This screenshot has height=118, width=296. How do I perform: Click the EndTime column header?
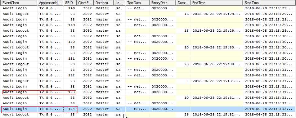click(x=217, y=3)
